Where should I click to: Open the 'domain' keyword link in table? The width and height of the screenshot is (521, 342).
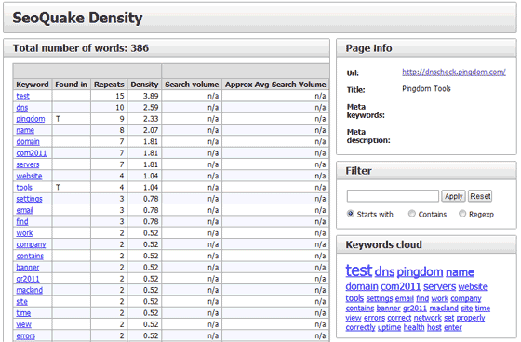(28, 142)
